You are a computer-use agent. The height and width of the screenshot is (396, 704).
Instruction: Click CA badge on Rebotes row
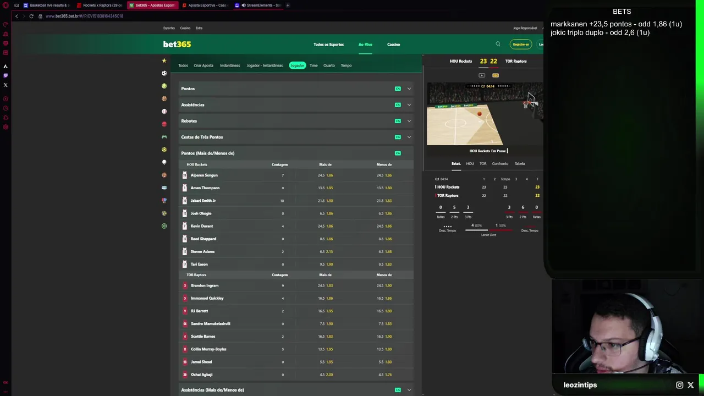(x=398, y=121)
